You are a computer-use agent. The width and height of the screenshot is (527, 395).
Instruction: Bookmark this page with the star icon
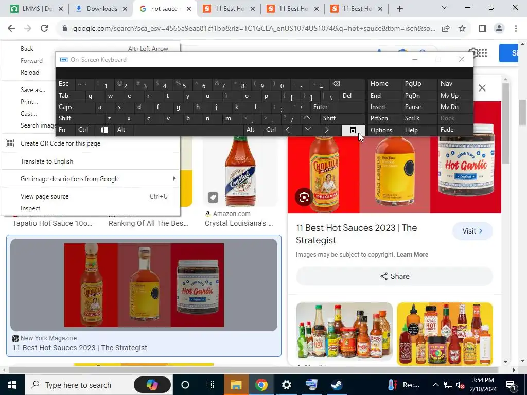click(462, 29)
